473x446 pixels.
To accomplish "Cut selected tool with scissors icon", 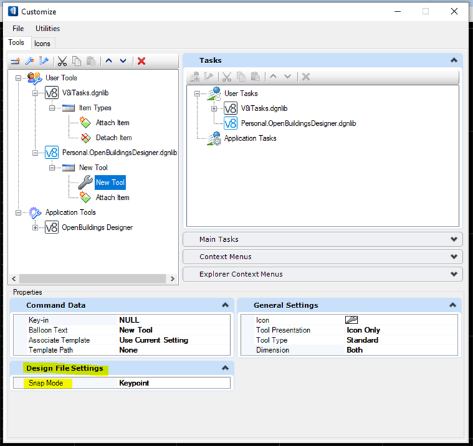I will (62, 61).
